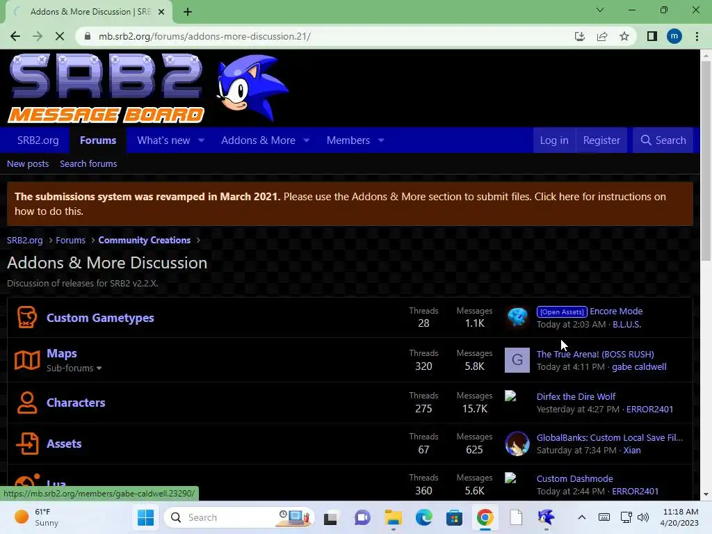Open the Windows Start menu
The height and width of the screenshot is (534, 712).
[145, 517]
